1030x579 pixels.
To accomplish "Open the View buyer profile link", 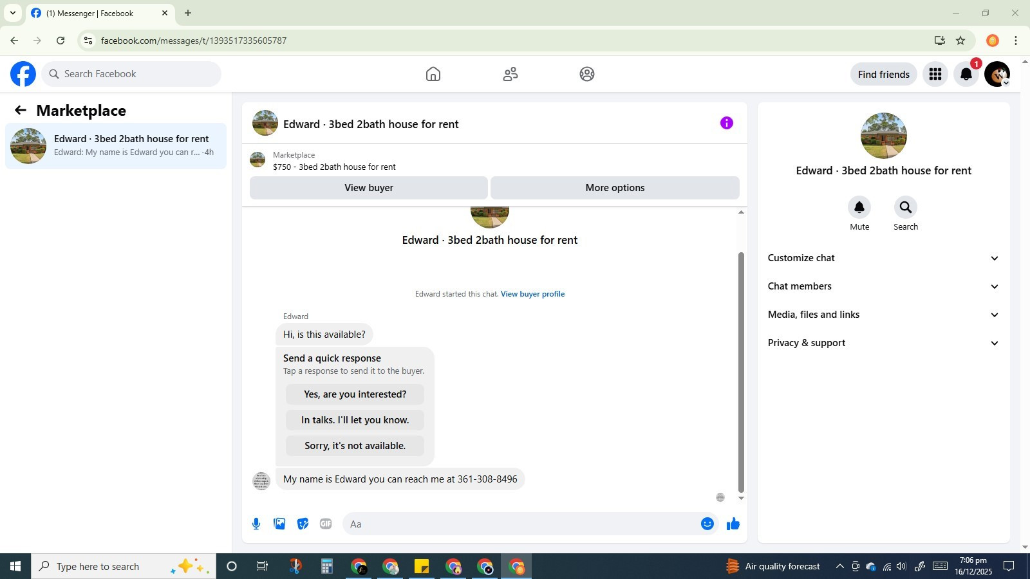I will [x=532, y=294].
